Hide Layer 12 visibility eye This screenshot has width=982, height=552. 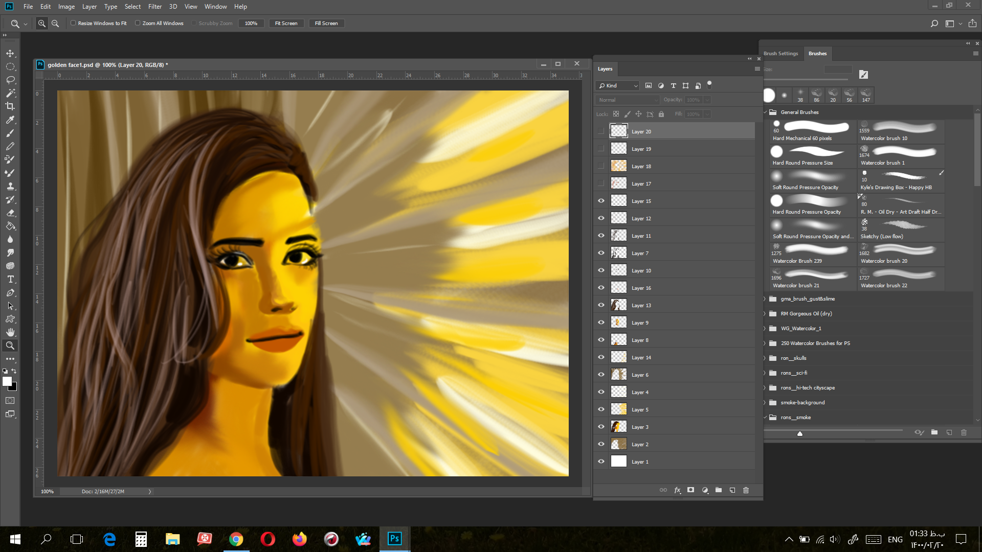[601, 218]
